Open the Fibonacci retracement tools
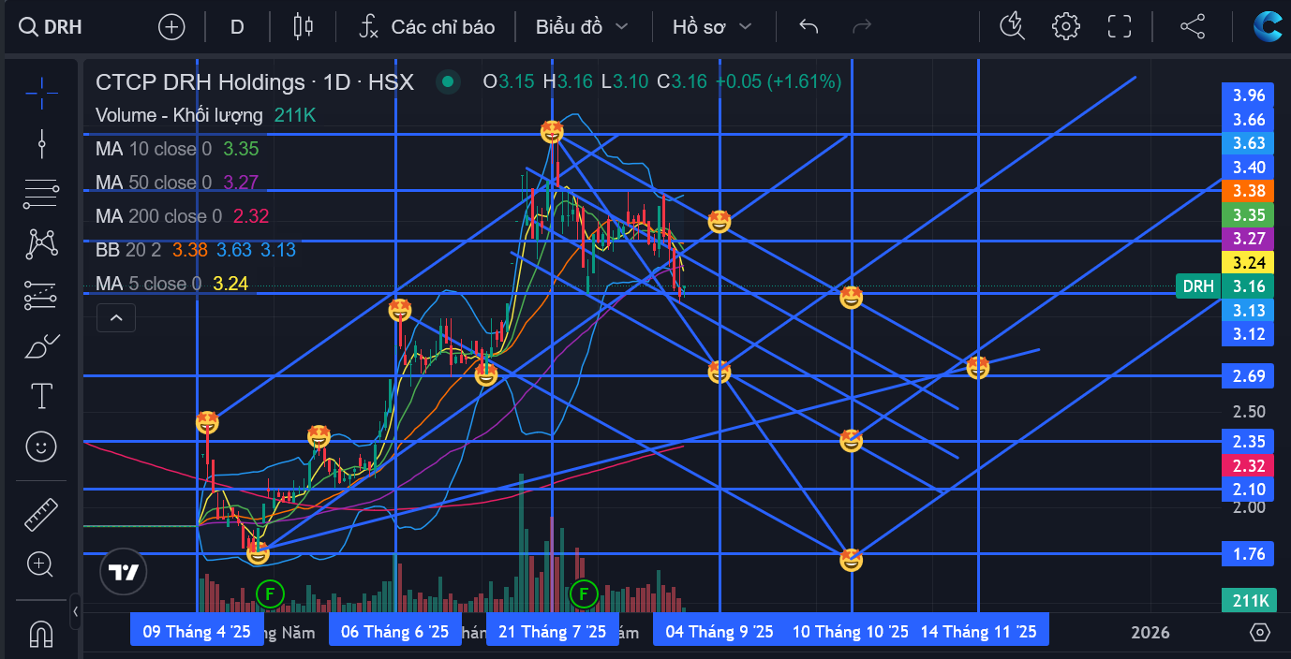 [41, 194]
